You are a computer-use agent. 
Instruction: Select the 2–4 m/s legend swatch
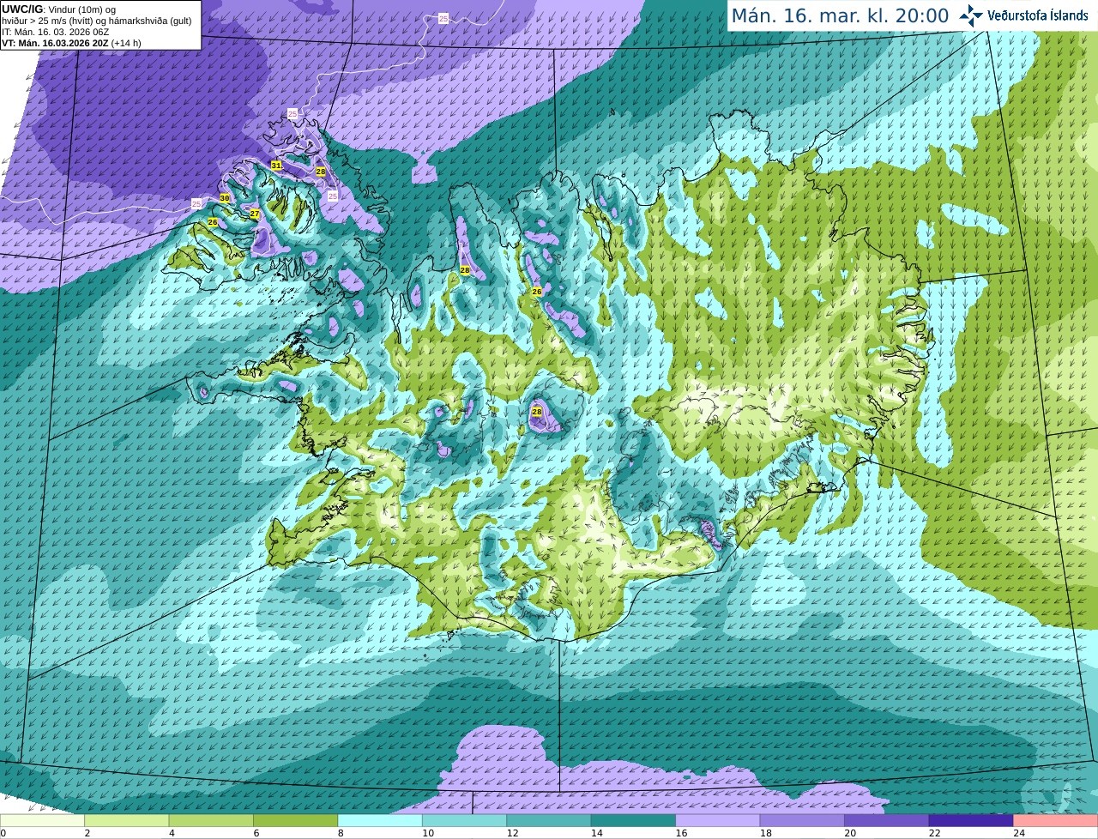(127, 821)
